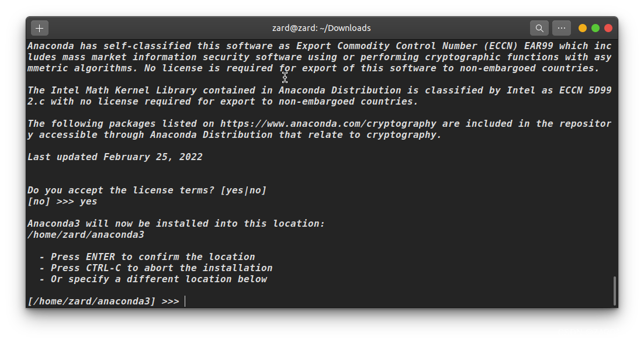Close the terminal with the red button
The image size is (644, 343).
click(608, 28)
